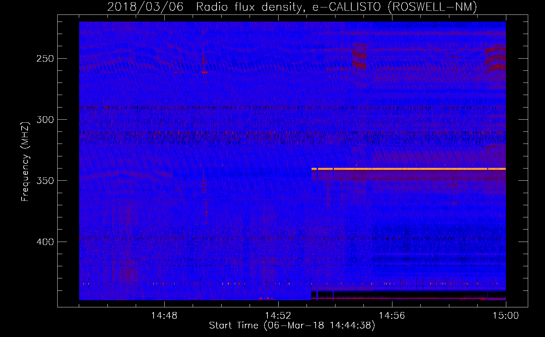Select the '250' frequency axis label
Screen dimensions: 545x337
pyautogui.click(x=45, y=59)
